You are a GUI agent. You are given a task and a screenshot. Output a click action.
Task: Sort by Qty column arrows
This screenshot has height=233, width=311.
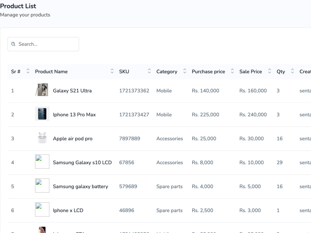point(292,71)
